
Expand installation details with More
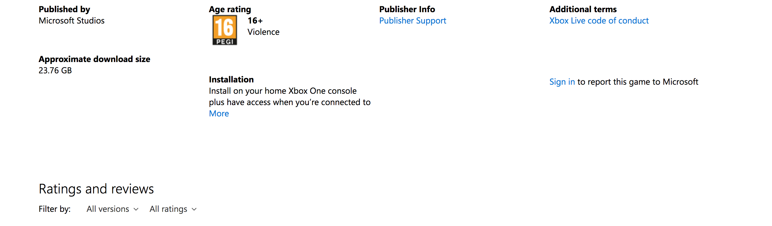pos(219,114)
